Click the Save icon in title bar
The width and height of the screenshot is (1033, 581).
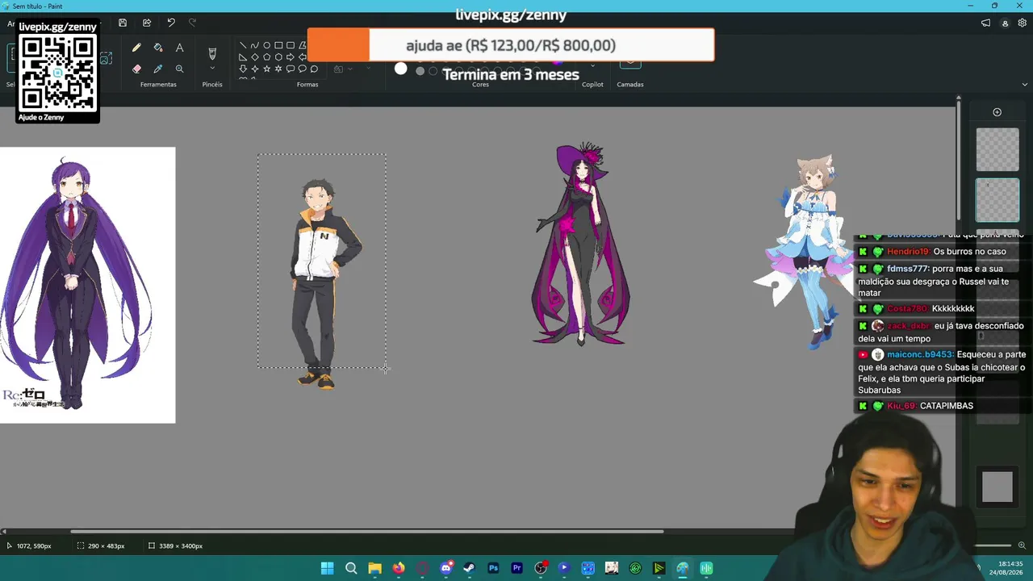[123, 23]
